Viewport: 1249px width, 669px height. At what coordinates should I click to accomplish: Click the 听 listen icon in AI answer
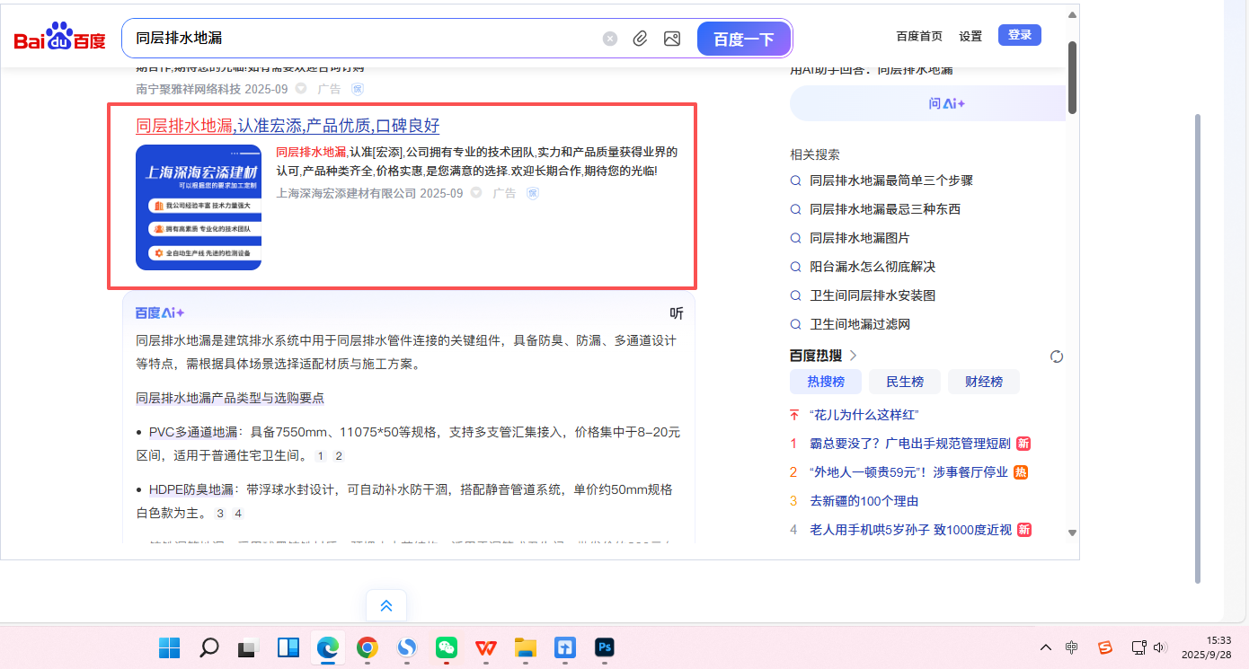pos(677,313)
